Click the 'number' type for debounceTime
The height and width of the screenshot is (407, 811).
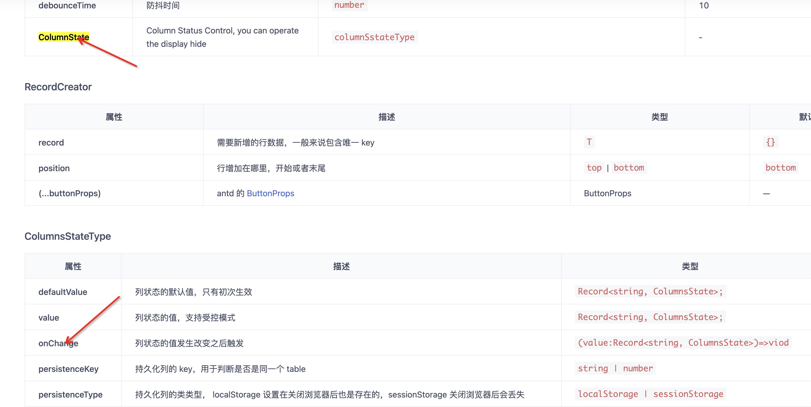349,5
